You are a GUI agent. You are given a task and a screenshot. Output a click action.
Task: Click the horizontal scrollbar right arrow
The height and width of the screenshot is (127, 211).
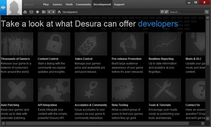pos(203,123)
